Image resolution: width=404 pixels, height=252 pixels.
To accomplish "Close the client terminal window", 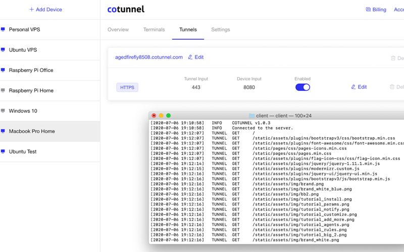I will tap(154, 116).
